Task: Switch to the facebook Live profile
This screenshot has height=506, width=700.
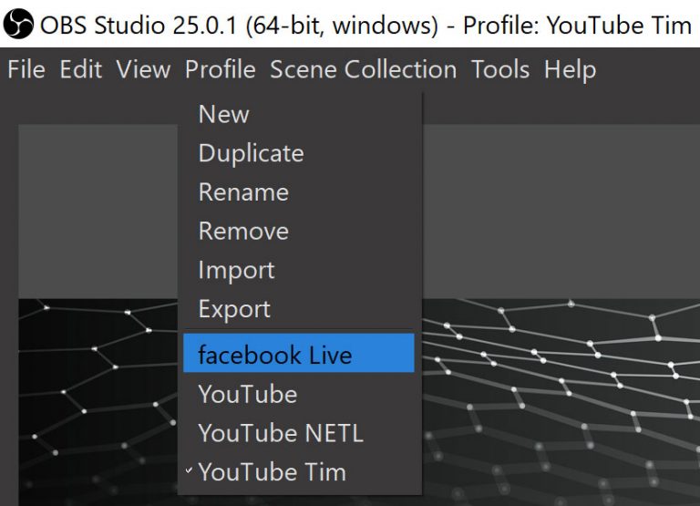Action: [274, 355]
